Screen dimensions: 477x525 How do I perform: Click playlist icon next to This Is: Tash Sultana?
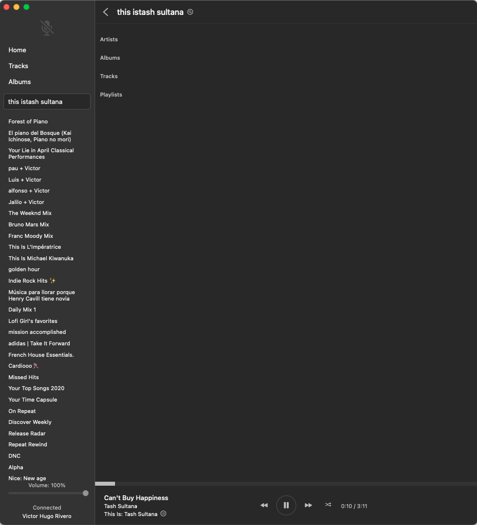click(163, 514)
